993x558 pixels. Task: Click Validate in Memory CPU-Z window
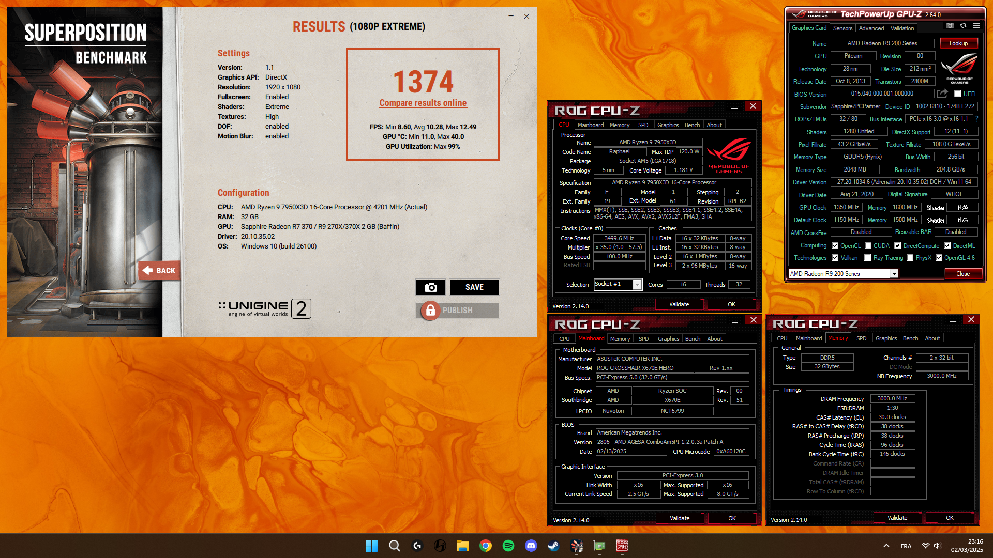point(897,518)
